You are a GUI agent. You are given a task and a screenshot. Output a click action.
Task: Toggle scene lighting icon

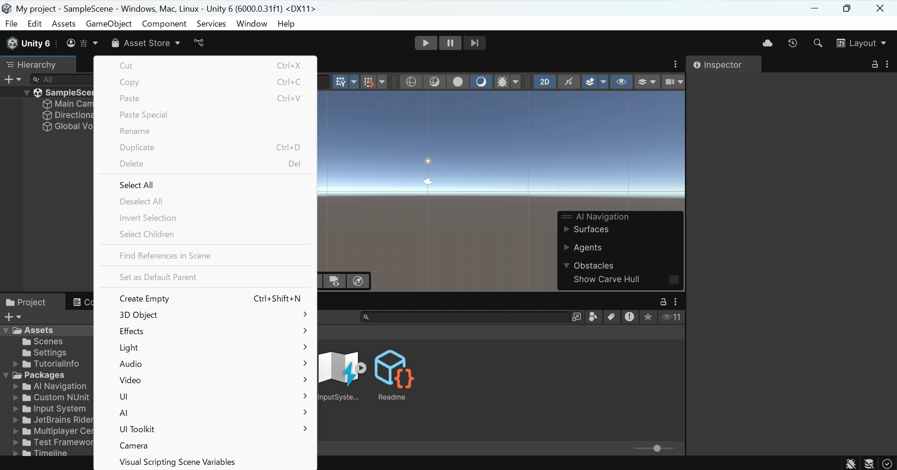[x=569, y=82]
